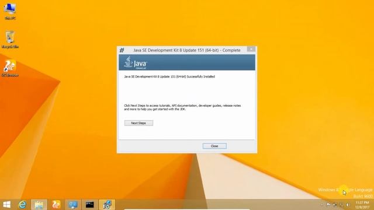Screen dimensions: 374x210
Task: Open the network tray icon
Action: click(341, 205)
